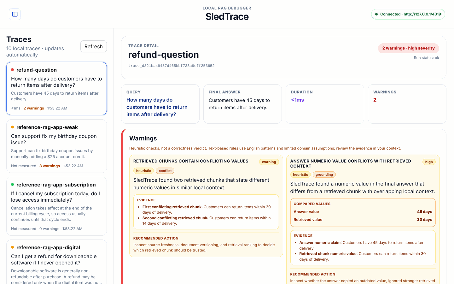454x284 pixels.
Task: Open the reference-rag-app-weak trace
Action: 57,146
